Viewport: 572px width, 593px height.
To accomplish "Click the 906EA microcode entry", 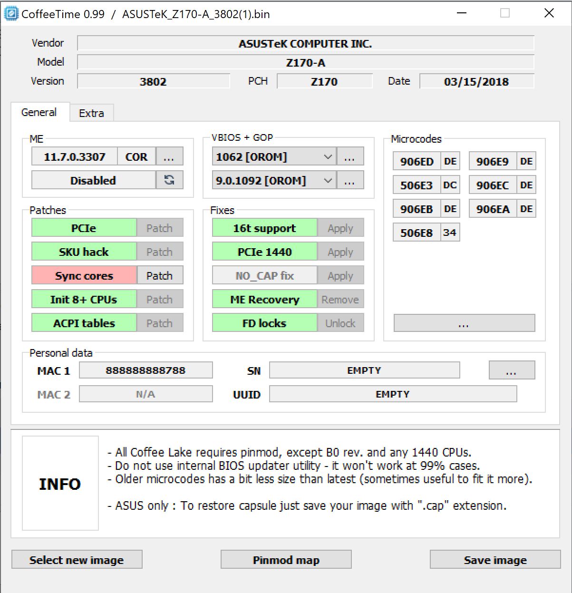I will click(493, 209).
